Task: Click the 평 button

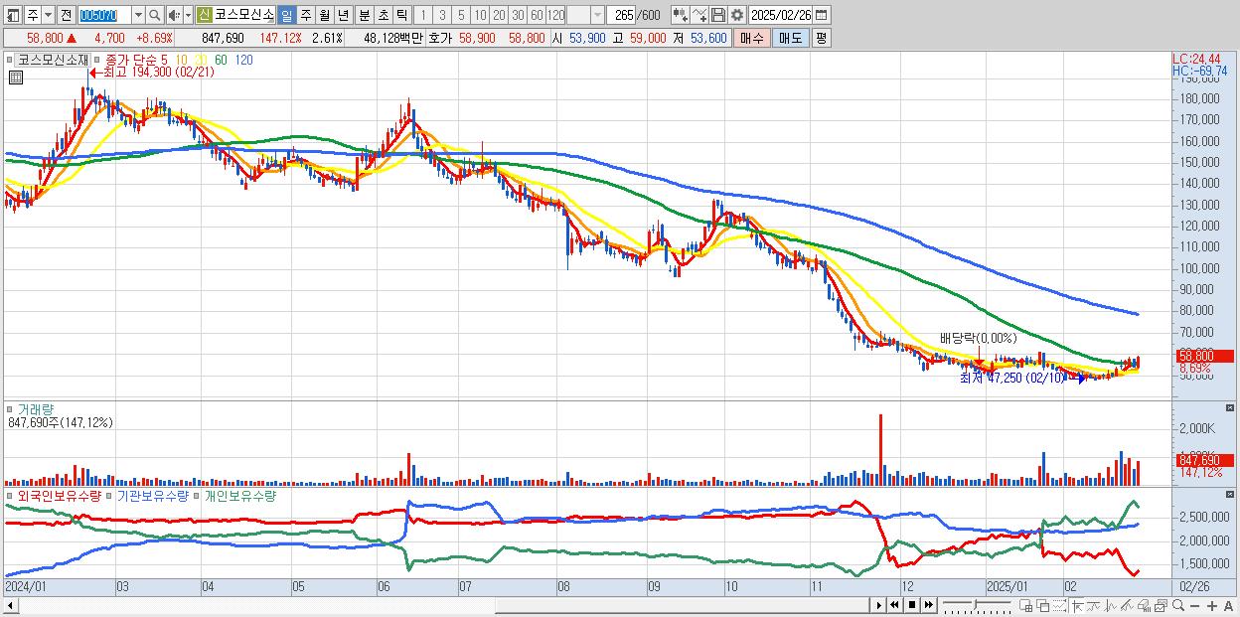Action: [822, 38]
